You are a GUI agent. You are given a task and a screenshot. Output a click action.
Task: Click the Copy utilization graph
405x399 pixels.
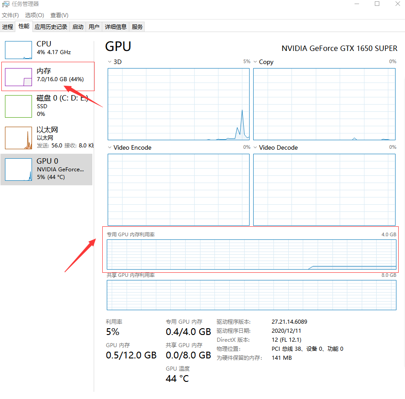[324, 104]
